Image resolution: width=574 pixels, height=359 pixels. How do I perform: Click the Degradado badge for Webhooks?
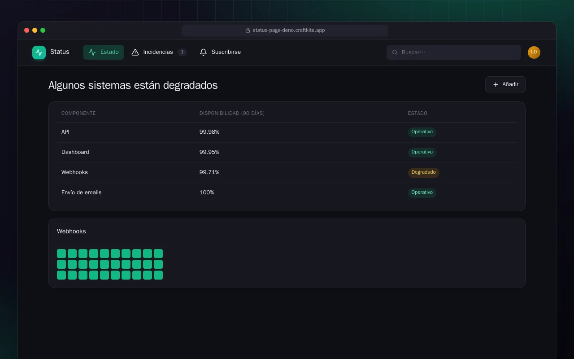tap(424, 172)
